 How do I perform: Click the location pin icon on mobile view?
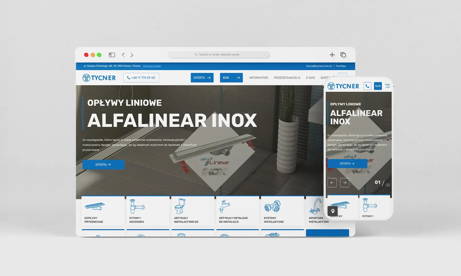(333, 211)
